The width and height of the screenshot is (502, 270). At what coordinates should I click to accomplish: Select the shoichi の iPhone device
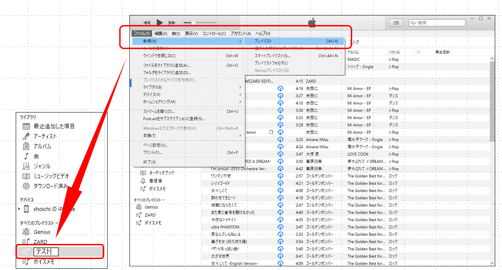pyautogui.click(x=49, y=209)
